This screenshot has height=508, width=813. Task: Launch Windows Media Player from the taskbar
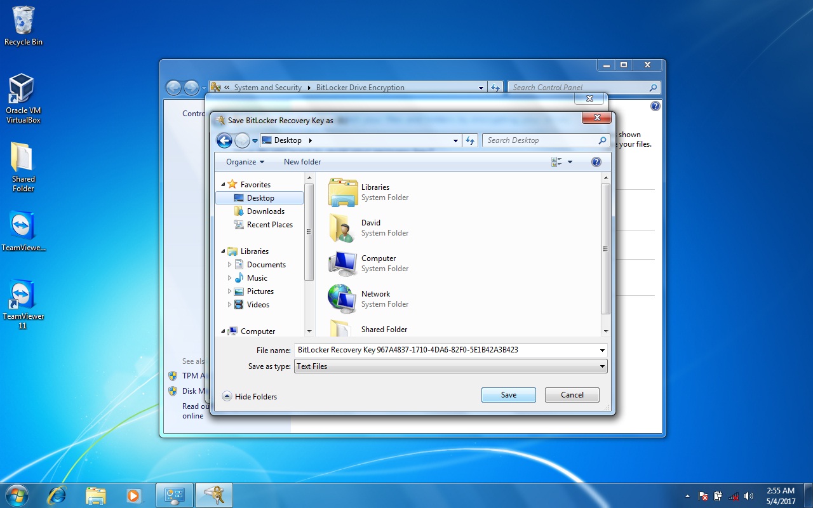[x=134, y=495]
